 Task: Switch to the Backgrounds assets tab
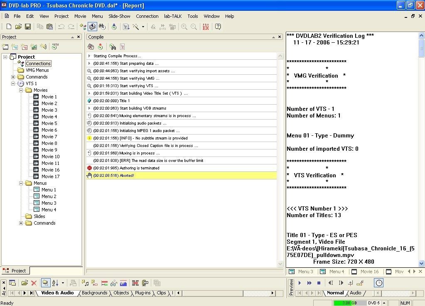95,293
